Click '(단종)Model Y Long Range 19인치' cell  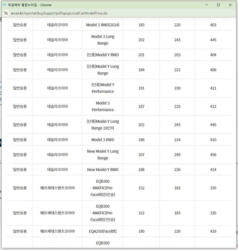[103, 125]
